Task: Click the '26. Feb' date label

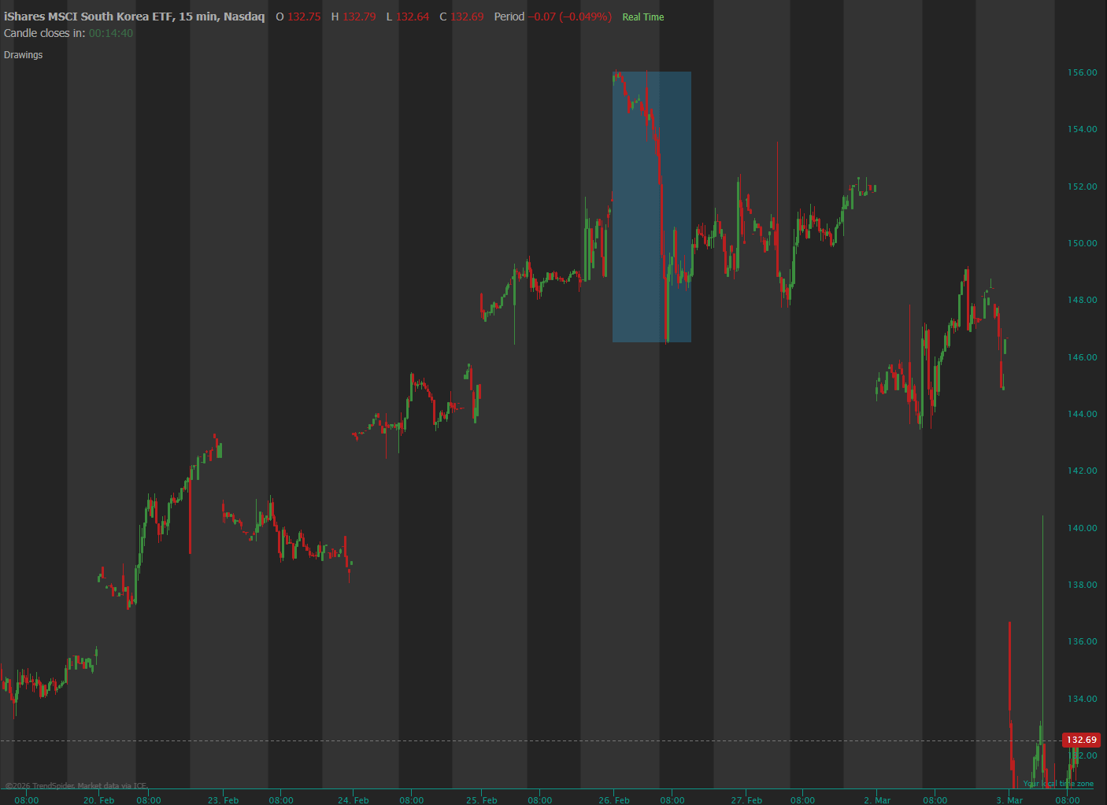Action: pyautogui.click(x=613, y=800)
